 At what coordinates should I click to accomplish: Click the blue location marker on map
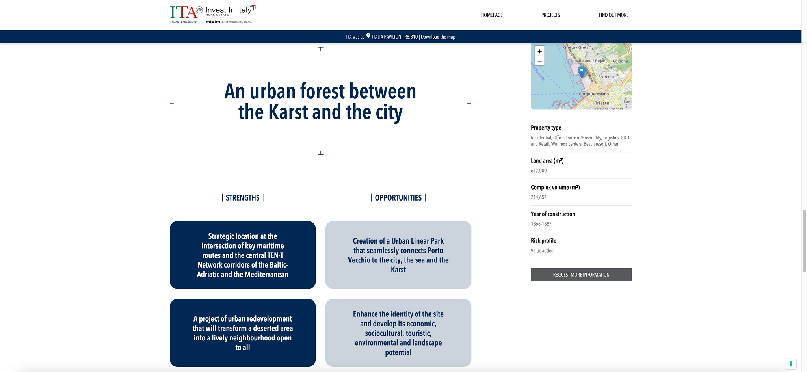[x=581, y=71]
